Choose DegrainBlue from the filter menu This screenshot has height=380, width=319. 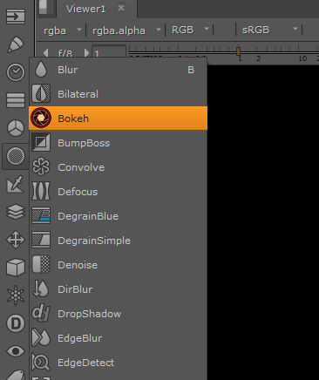coord(119,216)
